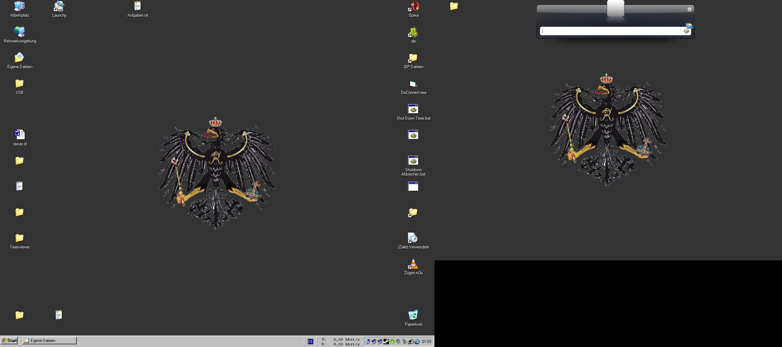Select the Aufgaben.txt text file
Image resolution: width=782 pixels, height=347 pixels.
(x=137, y=7)
